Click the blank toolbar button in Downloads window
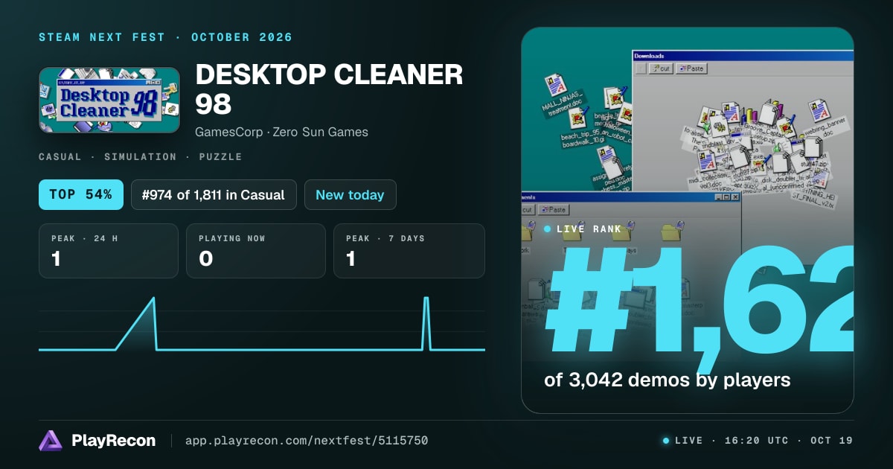Screen dimensions: 893x469 (x=640, y=68)
